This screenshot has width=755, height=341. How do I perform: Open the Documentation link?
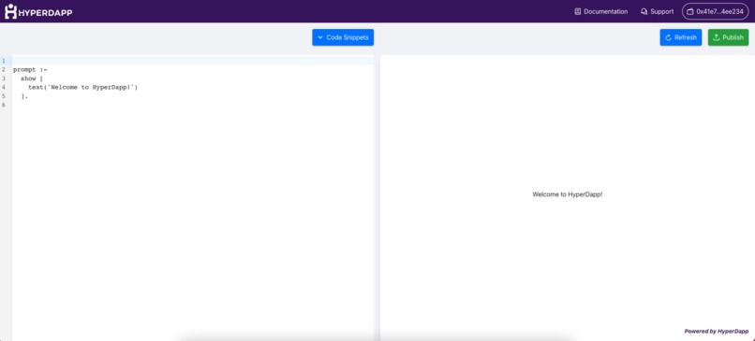click(x=601, y=11)
